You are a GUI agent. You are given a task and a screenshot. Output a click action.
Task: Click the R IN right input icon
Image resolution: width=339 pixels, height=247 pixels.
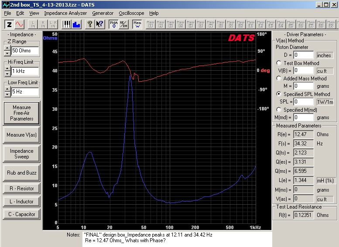(43, 24)
